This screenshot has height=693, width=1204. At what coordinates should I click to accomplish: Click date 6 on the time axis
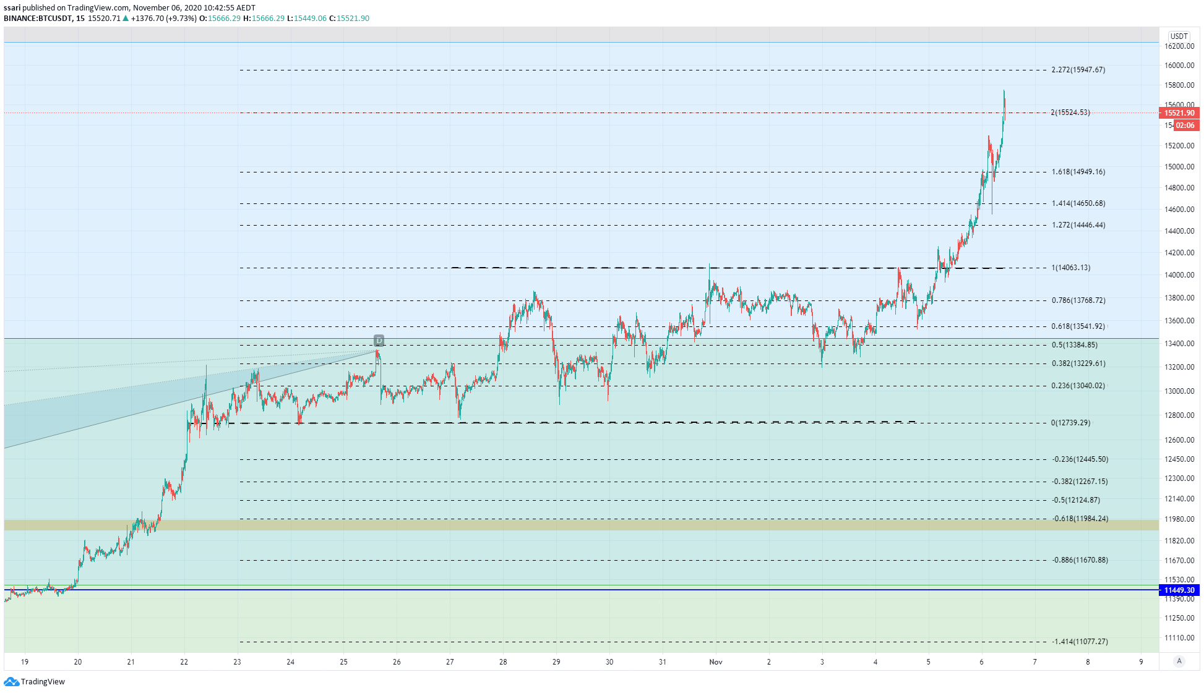[x=981, y=662]
